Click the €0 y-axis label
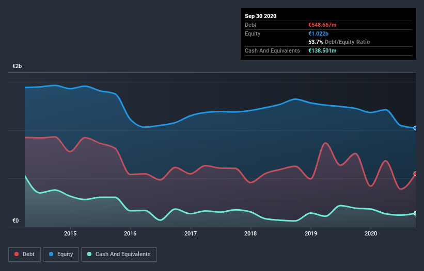Viewport: 424px width, 271px height. click(x=15, y=221)
